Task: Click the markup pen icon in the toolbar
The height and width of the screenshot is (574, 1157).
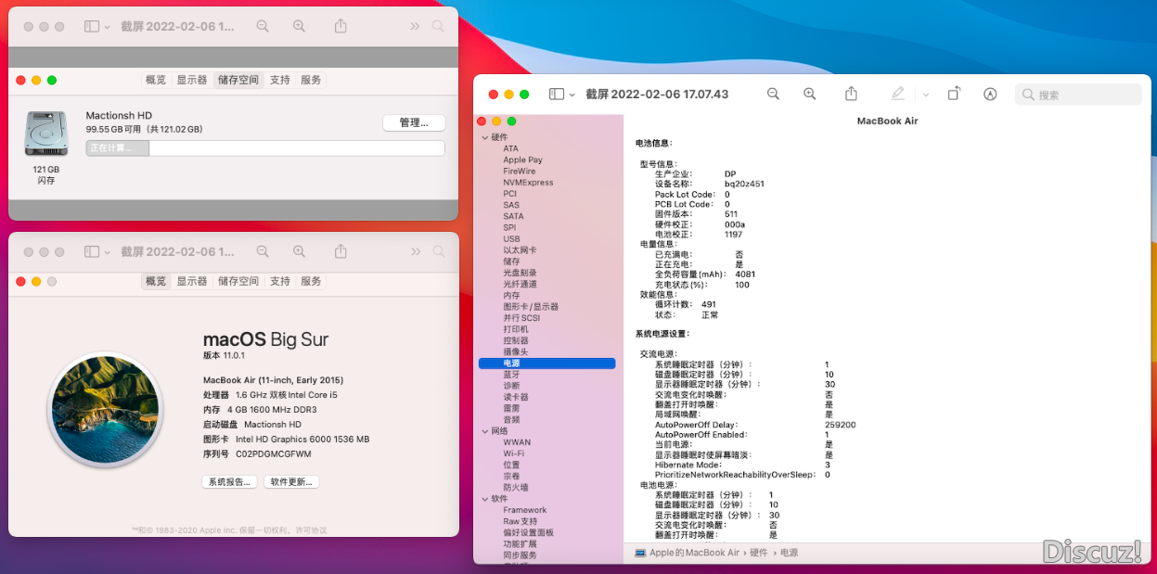Action: tap(897, 95)
